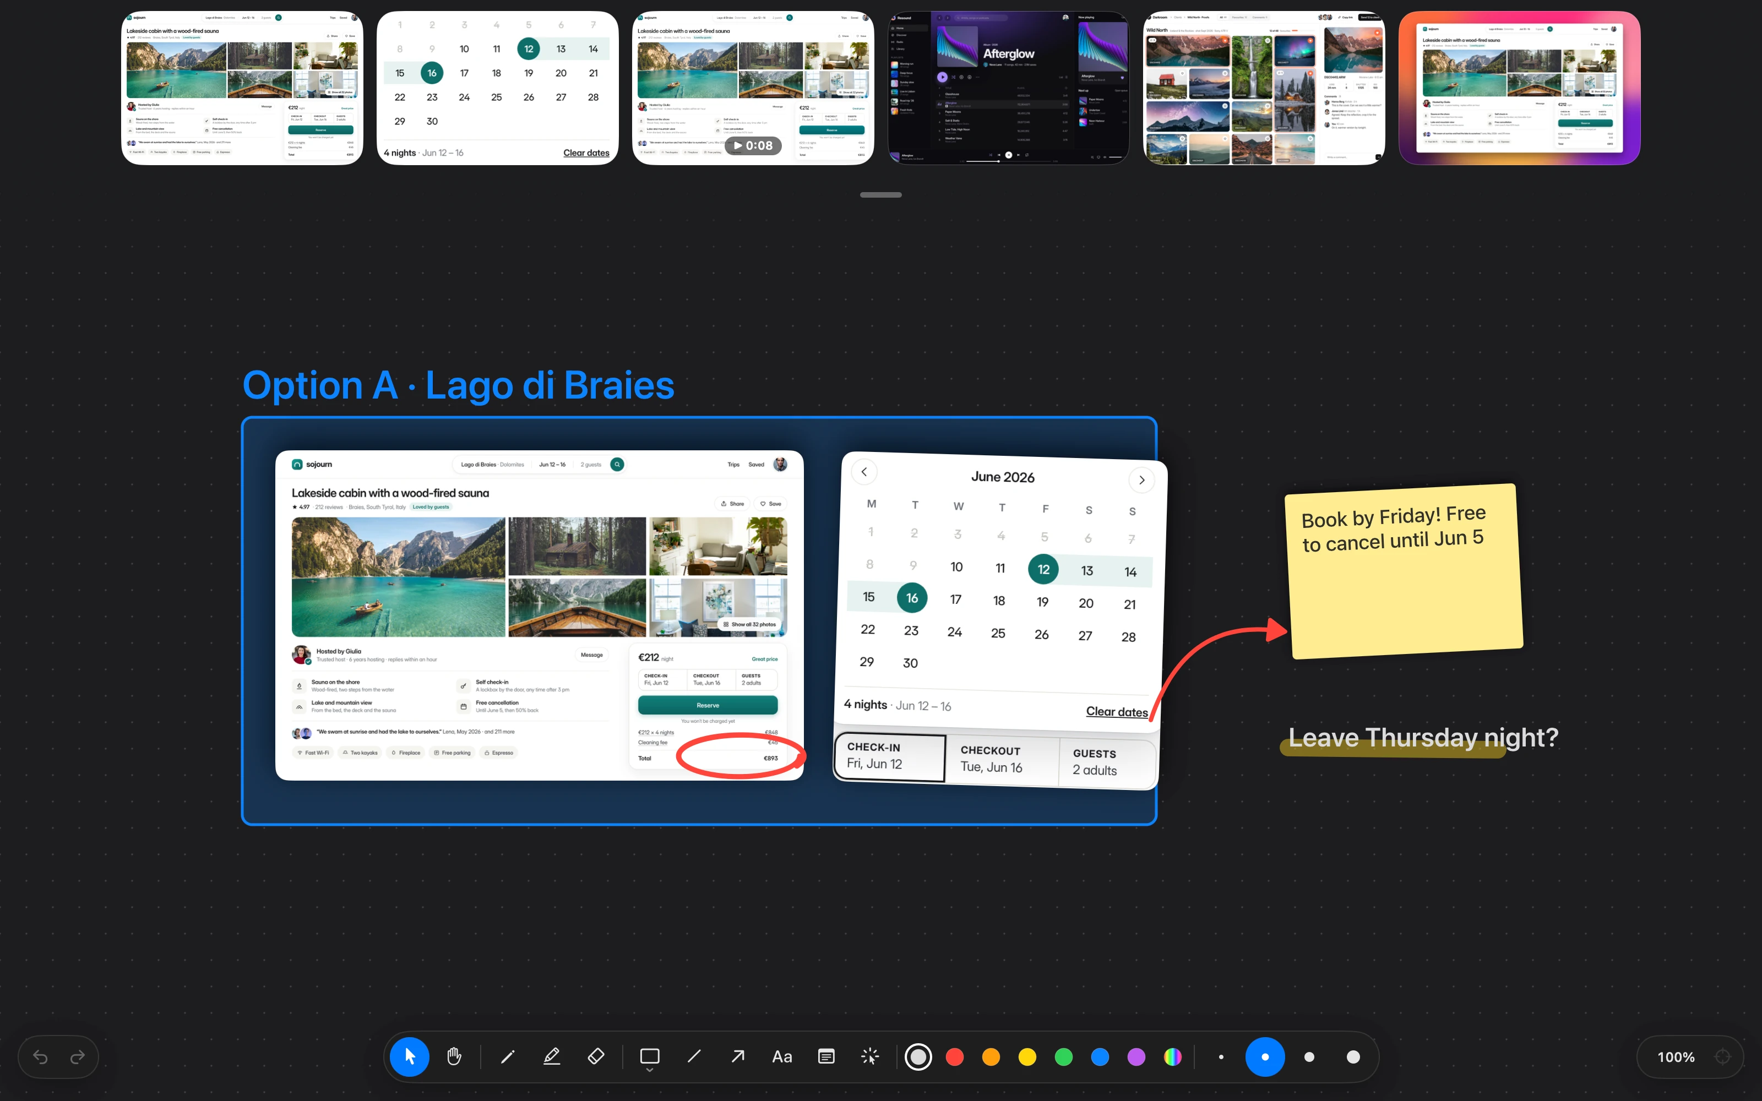This screenshot has width=1762, height=1101.
Task: Redo the last undone action
Action: (77, 1058)
